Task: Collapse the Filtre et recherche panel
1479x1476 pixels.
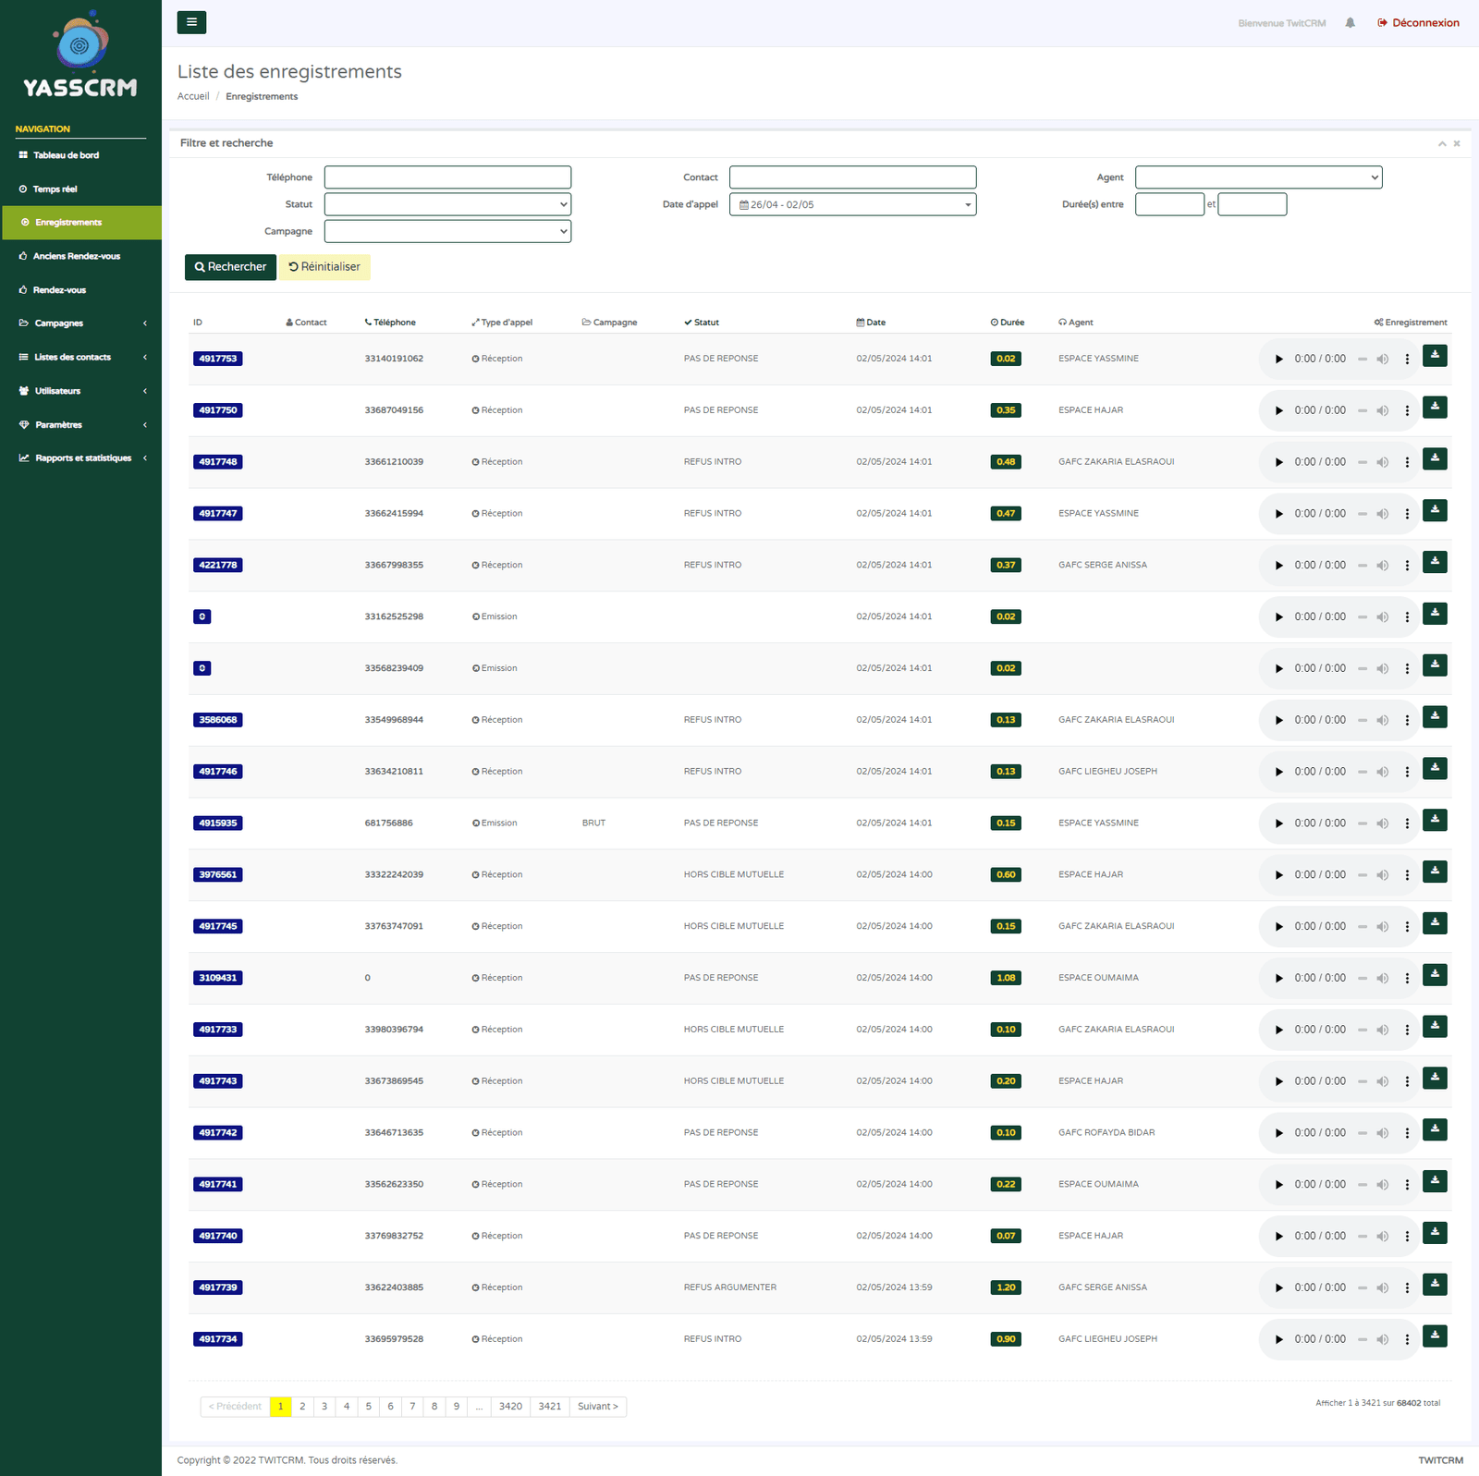Action: (1441, 144)
